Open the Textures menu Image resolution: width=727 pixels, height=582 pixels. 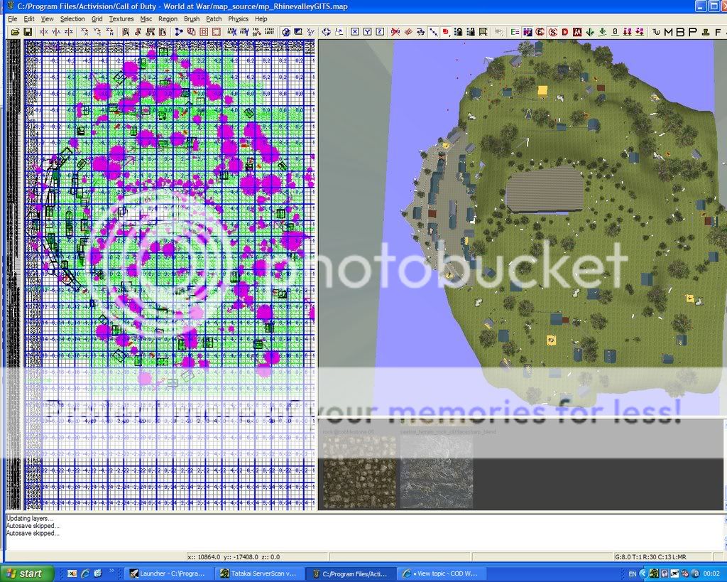(x=121, y=19)
